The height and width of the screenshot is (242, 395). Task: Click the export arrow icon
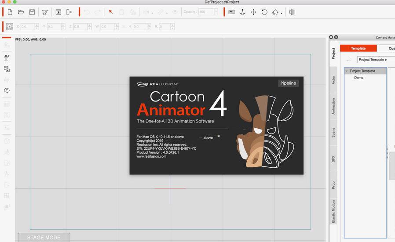tap(69, 12)
